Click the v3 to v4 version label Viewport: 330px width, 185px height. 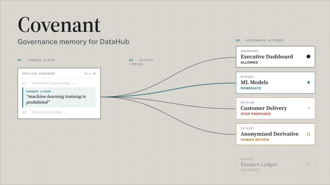90,74
